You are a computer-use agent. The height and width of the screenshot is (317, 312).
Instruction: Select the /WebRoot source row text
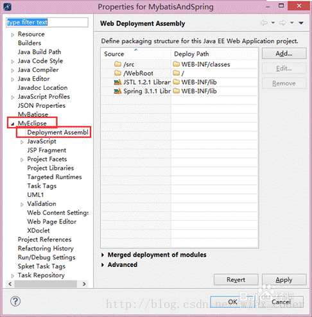pos(138,73)
